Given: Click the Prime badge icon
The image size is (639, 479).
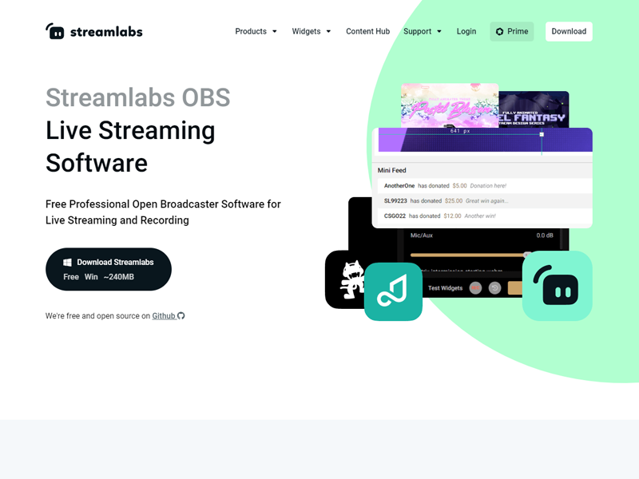Looking at the screenshot, I should [x=500, y=31].
